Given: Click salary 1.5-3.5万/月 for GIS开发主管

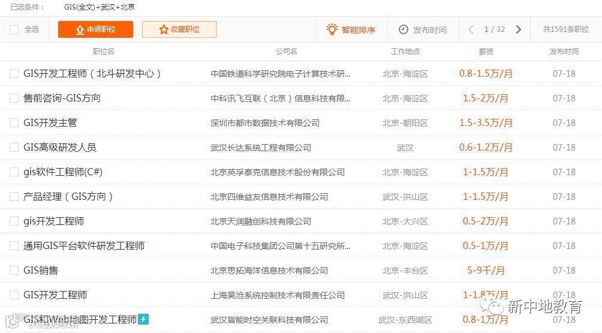Looking at the screenshot, I should [486, 123].
